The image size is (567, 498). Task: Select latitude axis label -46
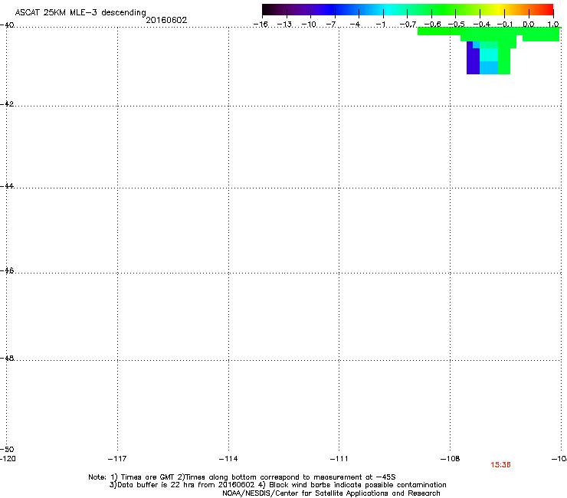tap(7, 270)
